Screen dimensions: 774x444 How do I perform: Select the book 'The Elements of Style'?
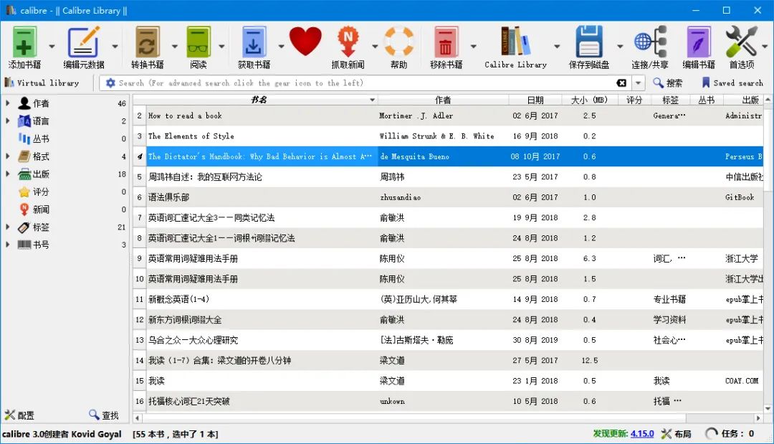coord(191,136)
